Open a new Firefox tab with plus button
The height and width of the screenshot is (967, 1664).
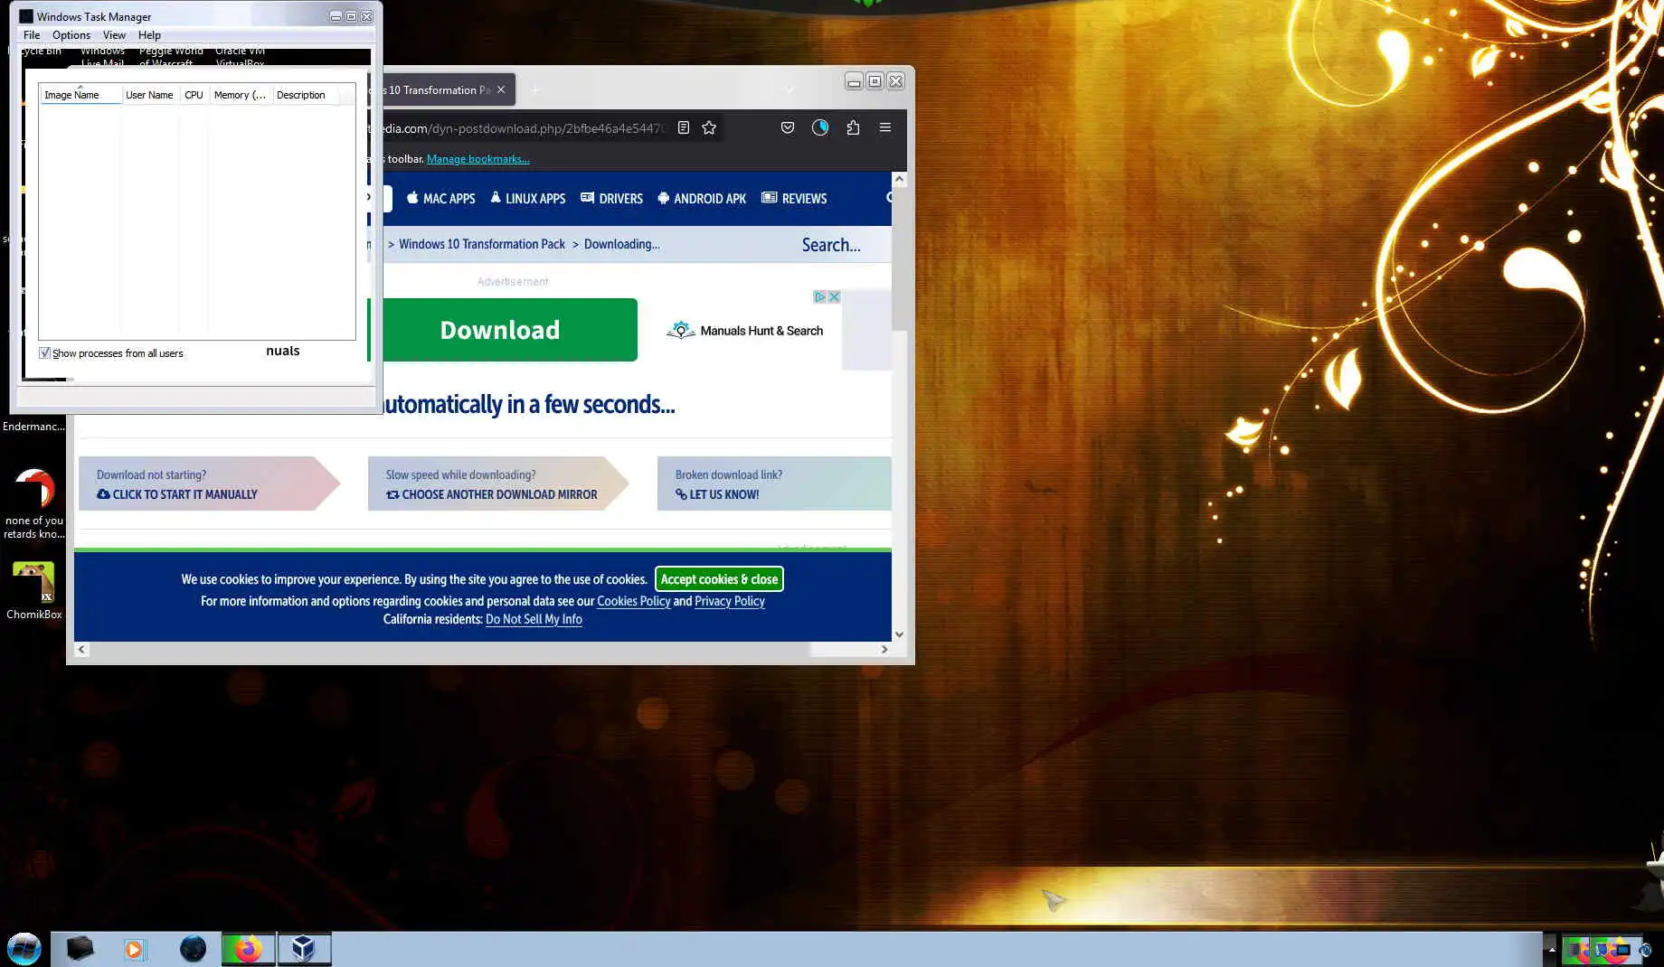click(x=535, y=90)
